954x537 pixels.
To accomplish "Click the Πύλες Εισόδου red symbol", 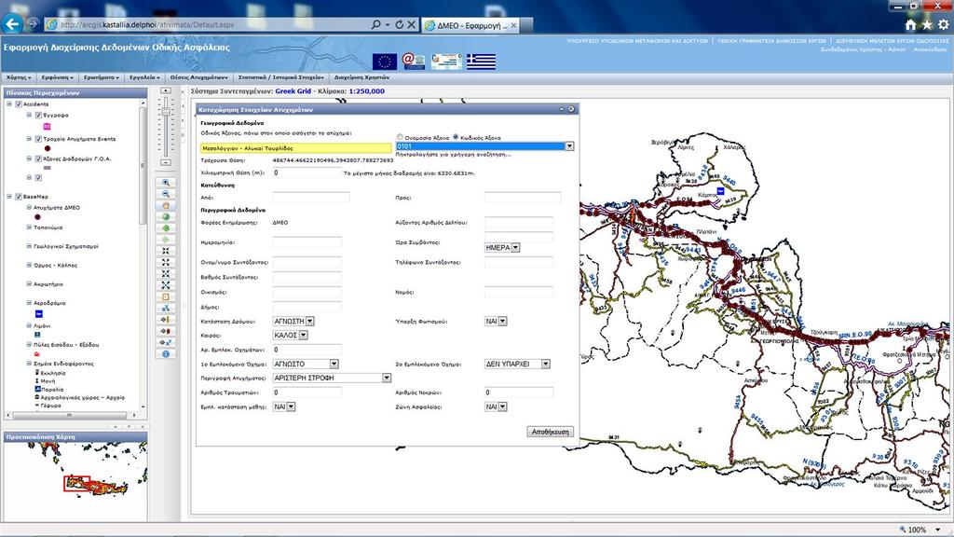I will (x=37, y=353).
